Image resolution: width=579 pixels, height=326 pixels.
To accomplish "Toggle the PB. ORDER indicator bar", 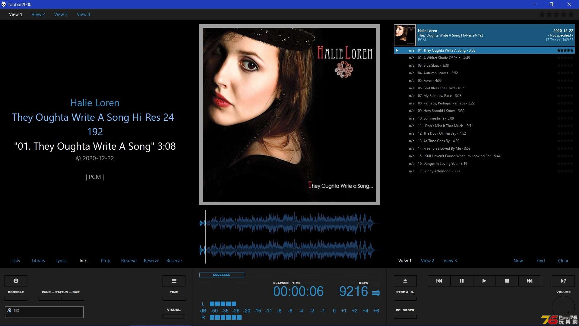I will (405, 317).
